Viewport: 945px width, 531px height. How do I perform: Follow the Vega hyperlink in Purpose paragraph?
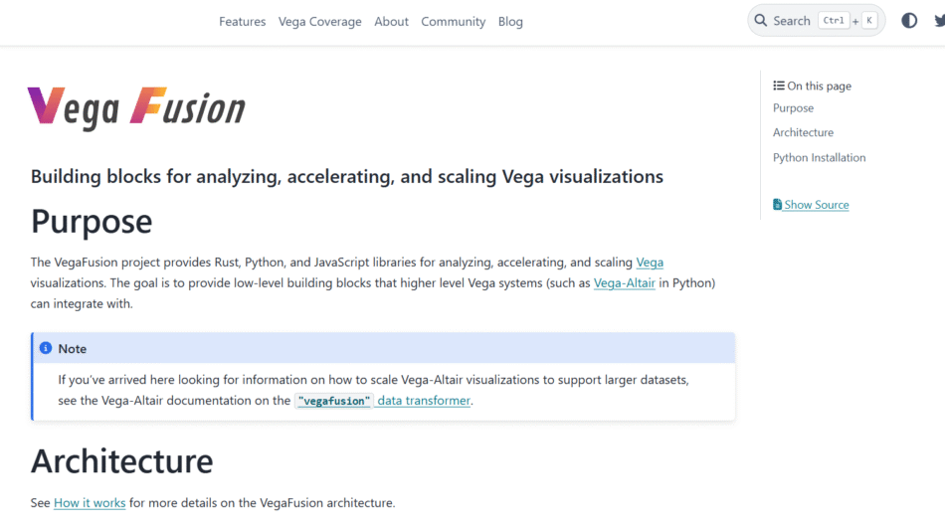click(x=650, y=263)
